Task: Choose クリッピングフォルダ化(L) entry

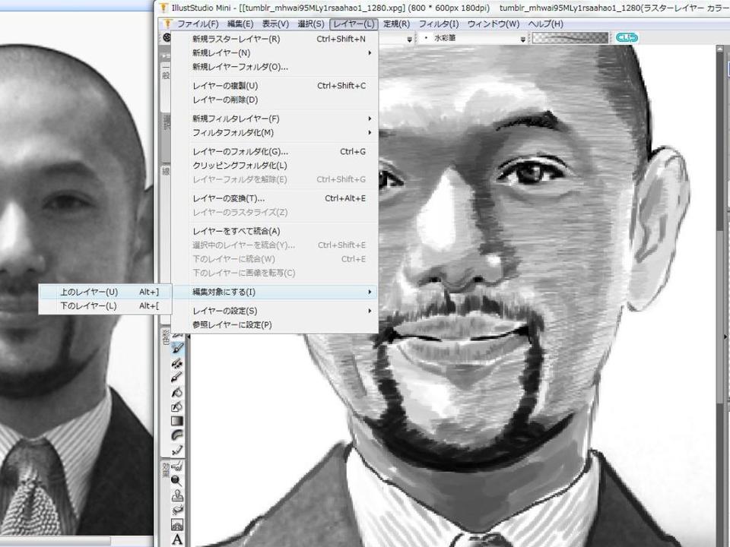Action: 275,165
